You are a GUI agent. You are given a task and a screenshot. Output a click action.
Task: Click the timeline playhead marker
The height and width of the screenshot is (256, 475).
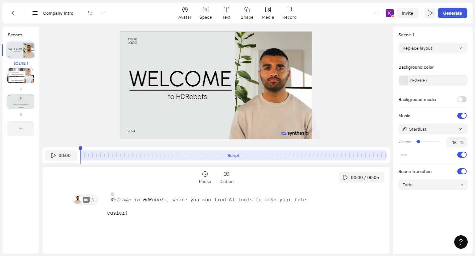point(80,148)
